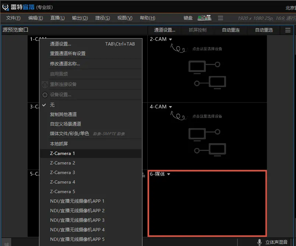
Task: Select Z-Camera 5 as the source
Action: (x=91, y=192)
